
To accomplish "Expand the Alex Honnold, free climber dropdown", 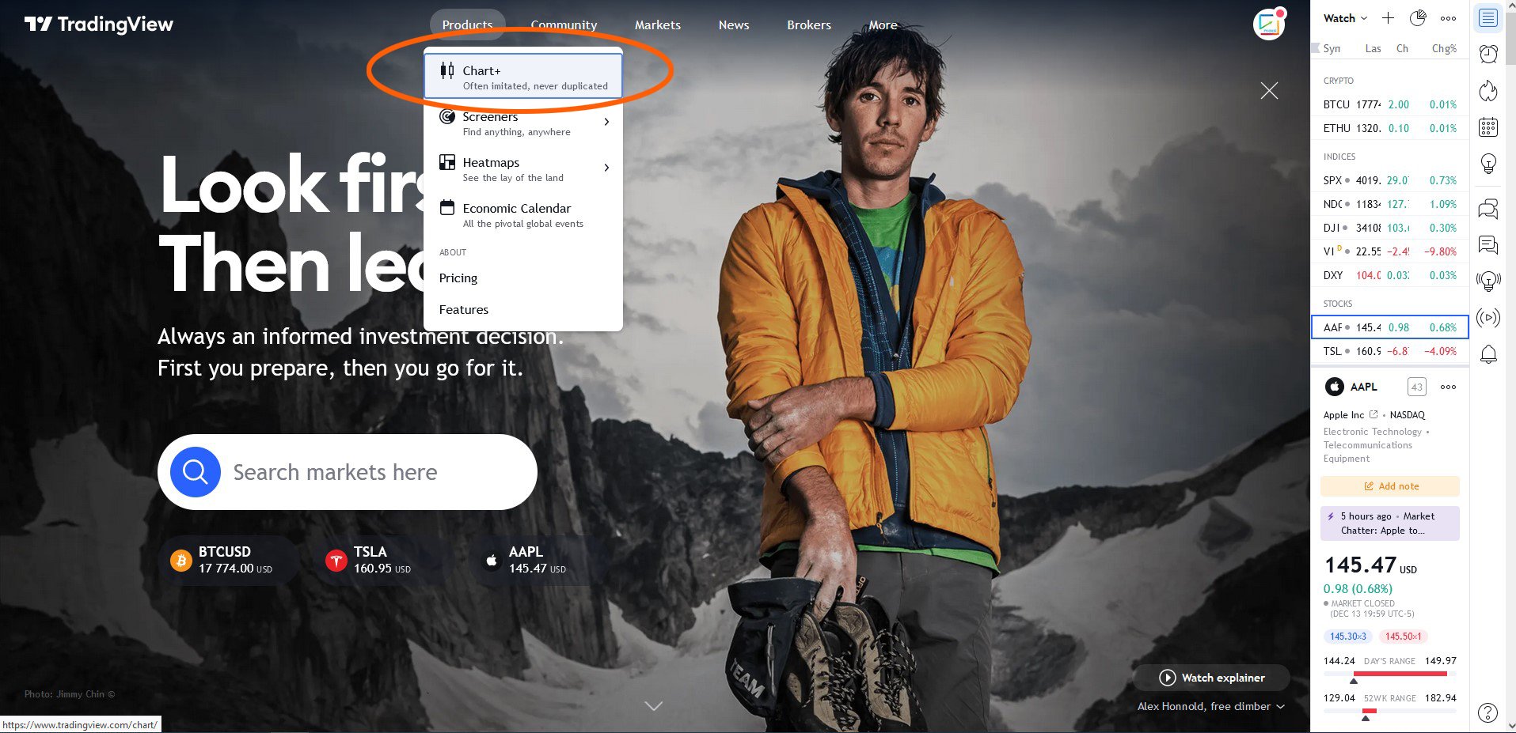I will (x=1211, y=706).
